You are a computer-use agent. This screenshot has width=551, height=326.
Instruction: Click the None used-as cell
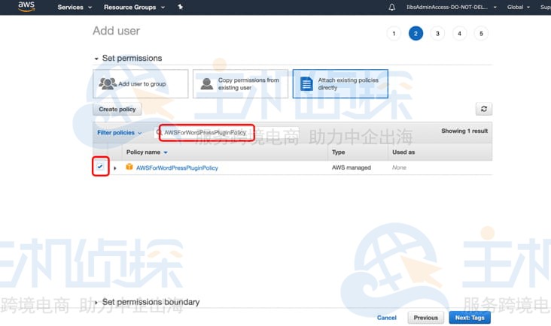click(x=399, y=168)
